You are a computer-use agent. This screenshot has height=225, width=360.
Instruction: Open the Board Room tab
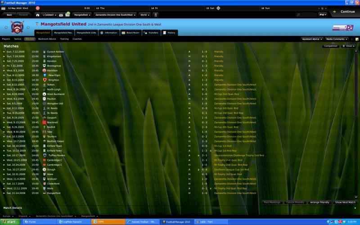pos(130,33)
